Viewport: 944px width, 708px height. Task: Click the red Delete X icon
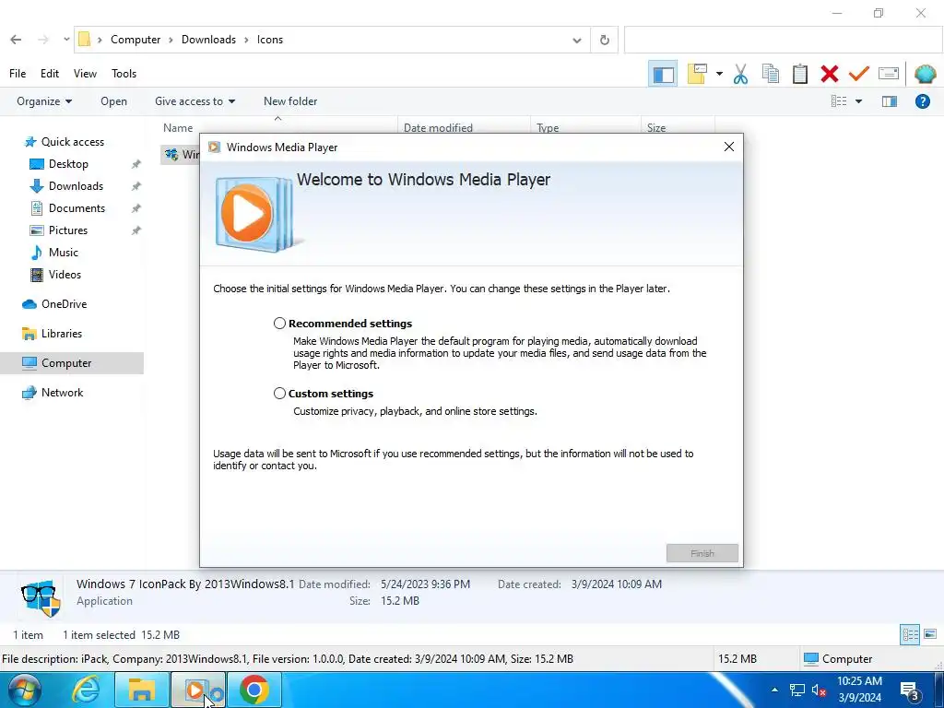point(829,74)
